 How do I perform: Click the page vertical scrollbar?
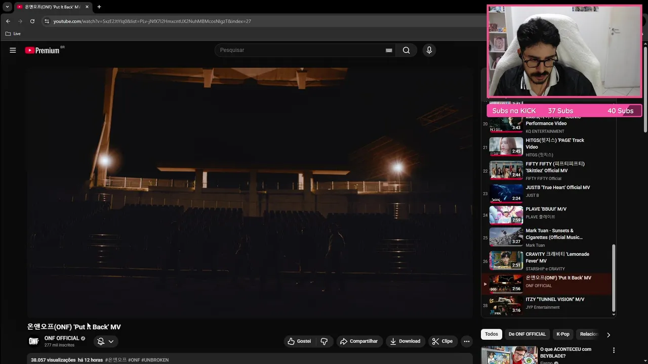(x=645, y=88)
